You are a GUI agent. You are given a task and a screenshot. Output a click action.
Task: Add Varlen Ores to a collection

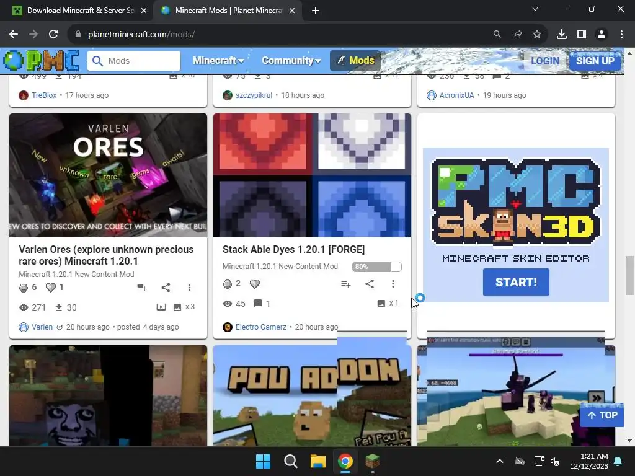click(x=142, y=288)
